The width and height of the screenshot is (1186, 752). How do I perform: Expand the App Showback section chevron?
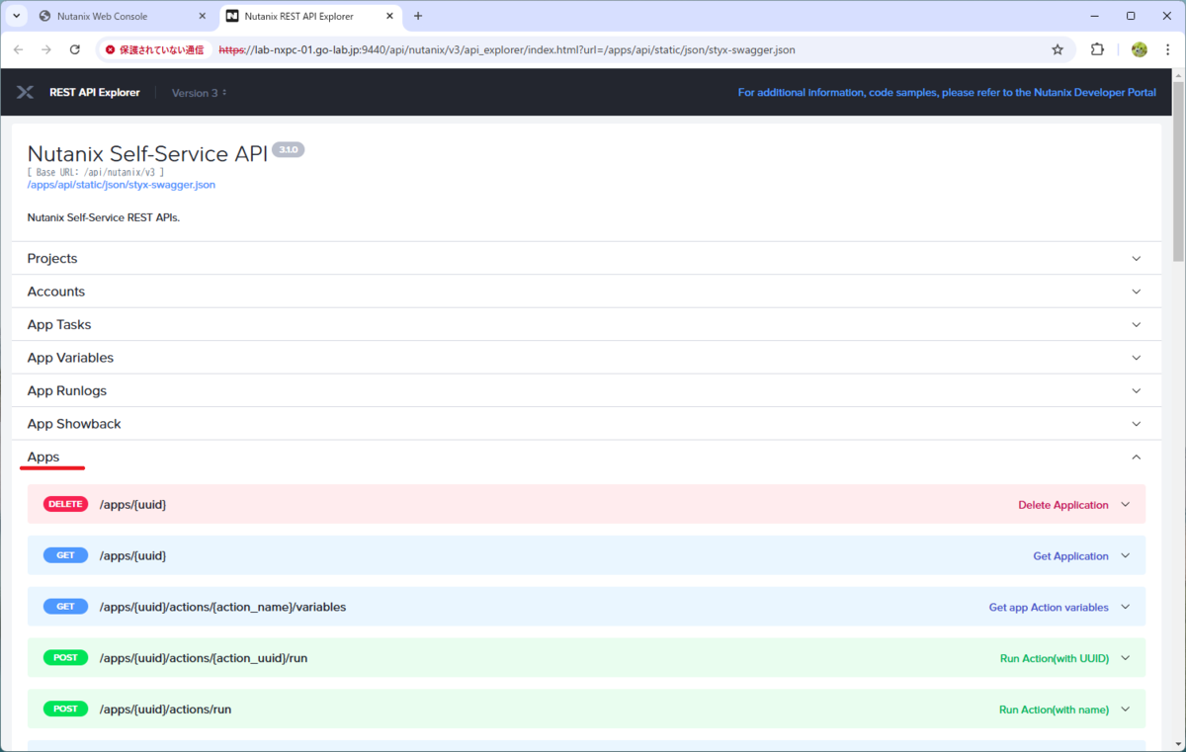click(x=1136, y=424)
